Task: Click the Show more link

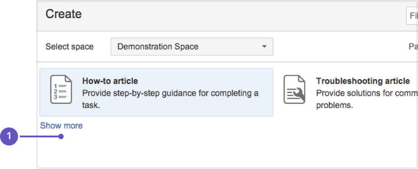Action: [x=61, y=126]
